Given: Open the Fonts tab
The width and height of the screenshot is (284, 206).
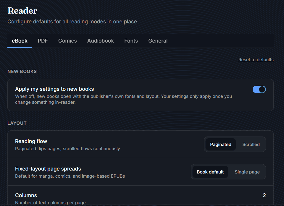Looking at the screenshot, I should (x=131, y=41).
